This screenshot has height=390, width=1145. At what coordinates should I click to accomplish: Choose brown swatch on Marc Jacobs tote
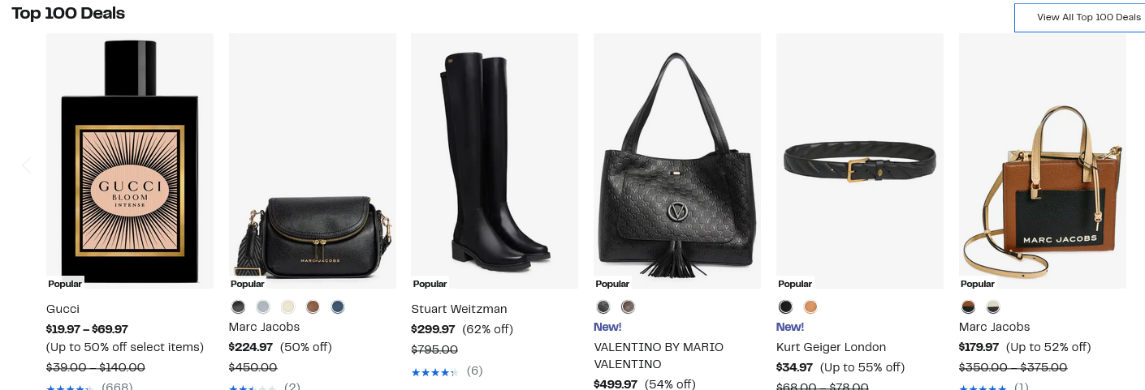[968, 306]
